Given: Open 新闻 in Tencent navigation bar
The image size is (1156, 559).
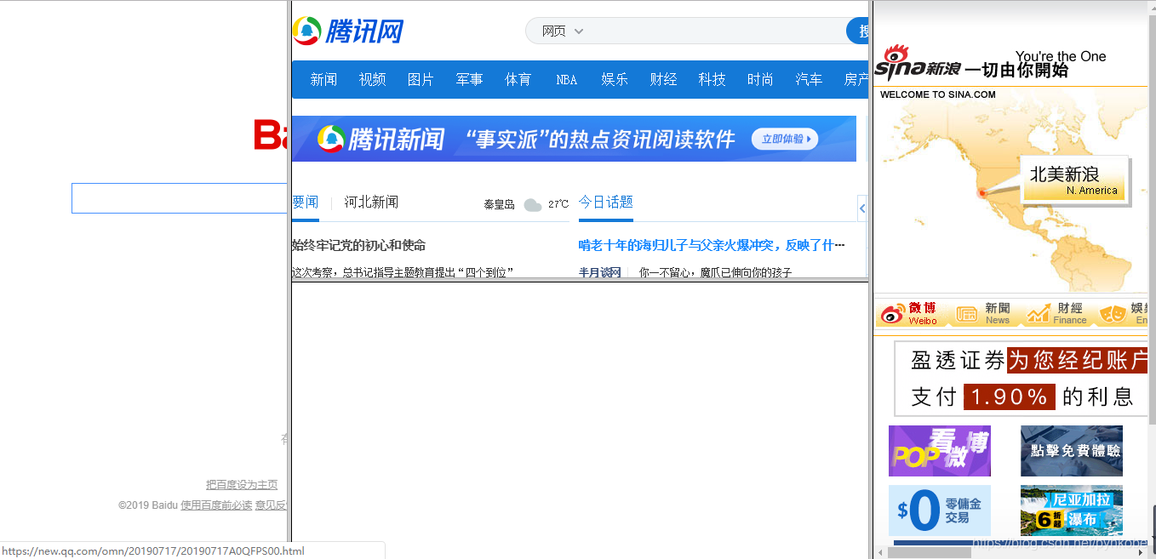Looking at the screenshot, I should pyautogui.click(x=323, y=80).
